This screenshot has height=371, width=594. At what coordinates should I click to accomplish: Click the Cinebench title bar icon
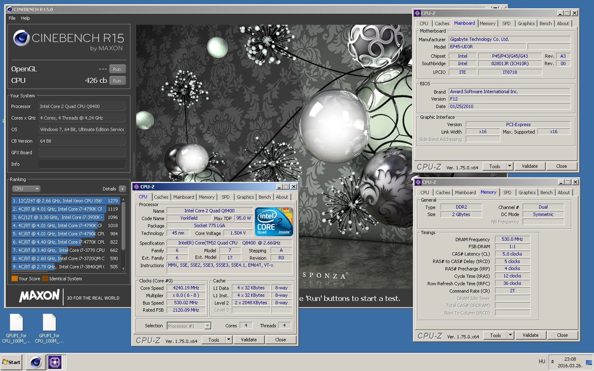click(10, 9)
